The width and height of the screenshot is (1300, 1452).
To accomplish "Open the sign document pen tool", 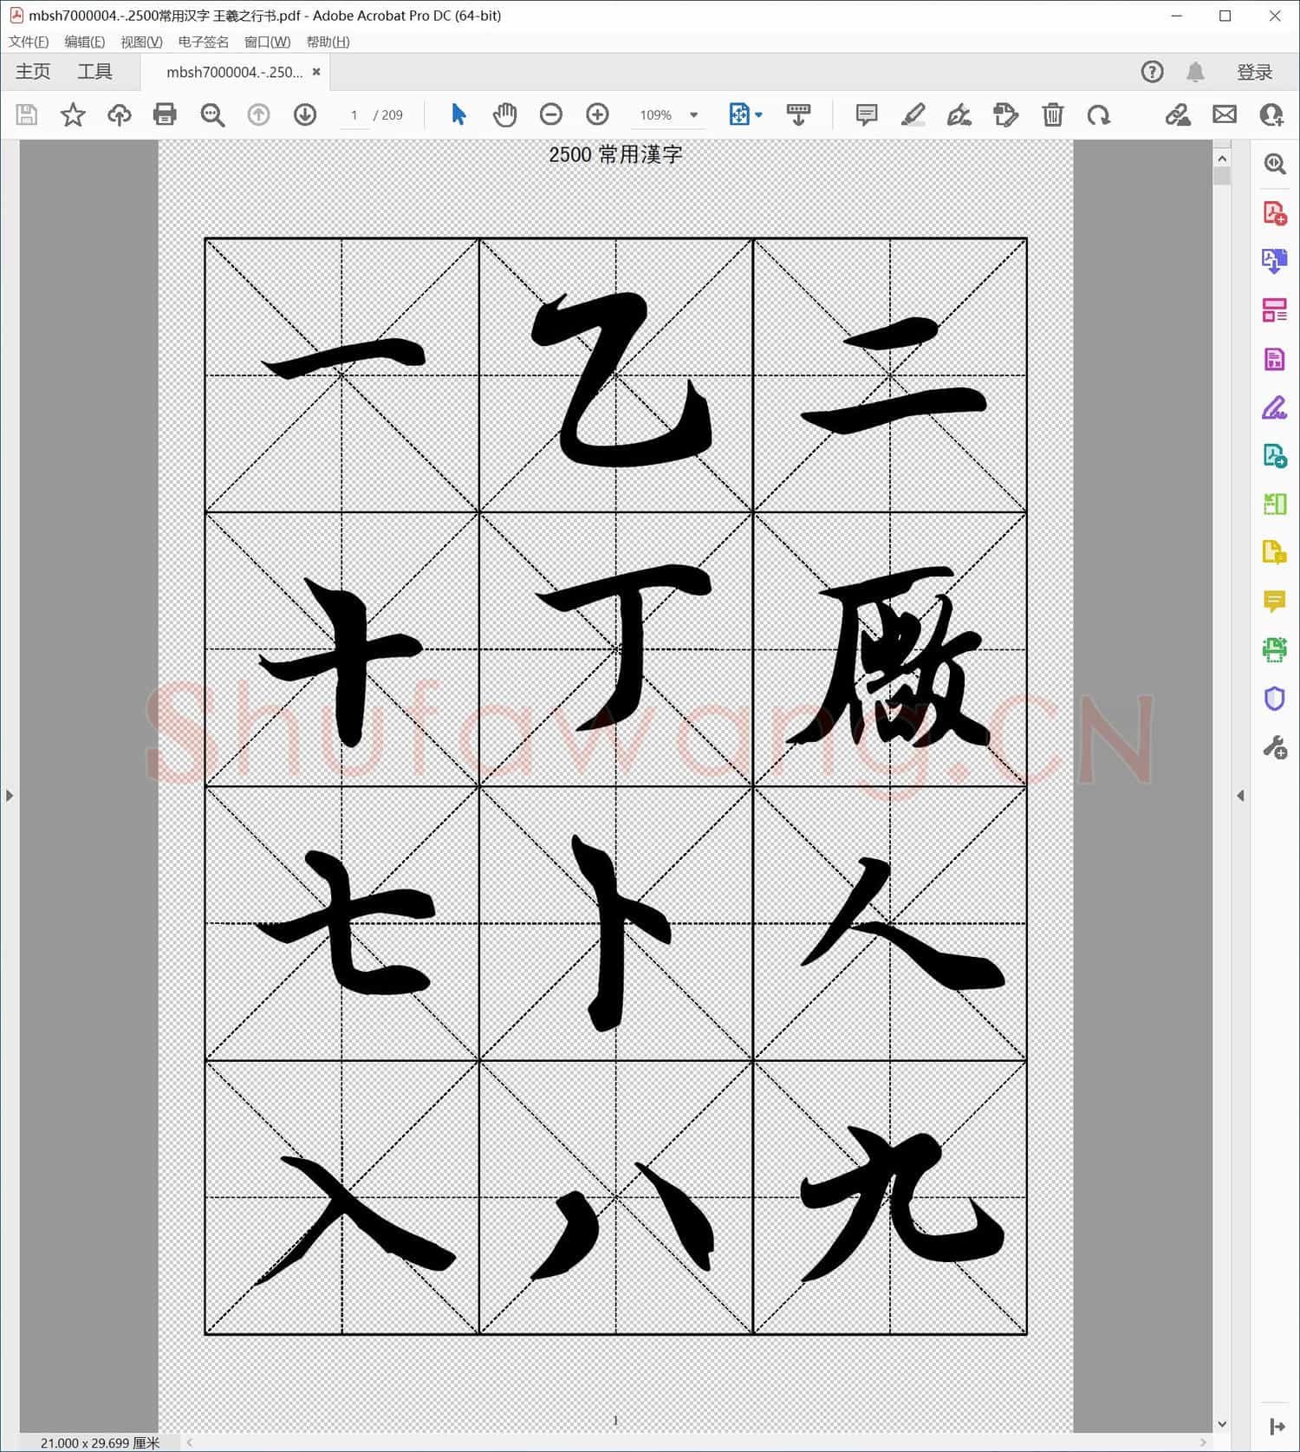I will 959,114.
